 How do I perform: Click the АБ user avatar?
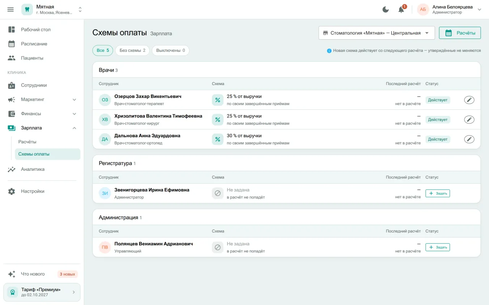tap(423, 10)
